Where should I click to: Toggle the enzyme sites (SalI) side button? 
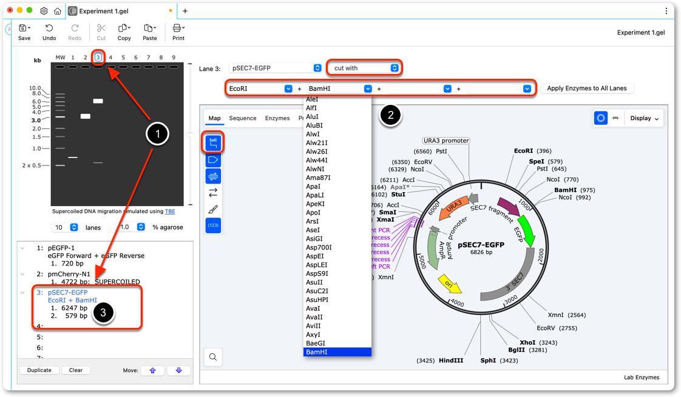point(213,143)
